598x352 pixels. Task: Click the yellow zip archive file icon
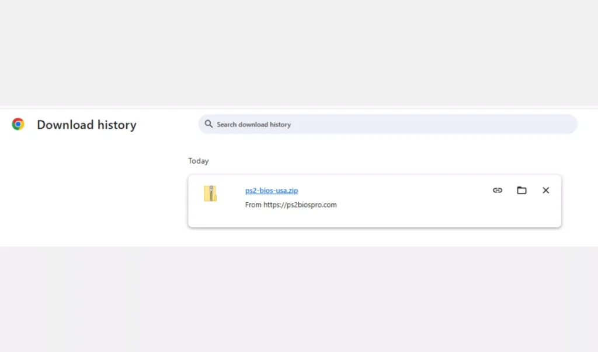tap(210, 193)
